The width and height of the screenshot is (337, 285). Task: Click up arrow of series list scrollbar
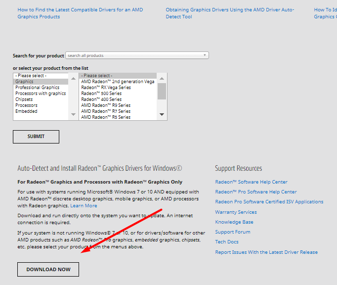162,78
